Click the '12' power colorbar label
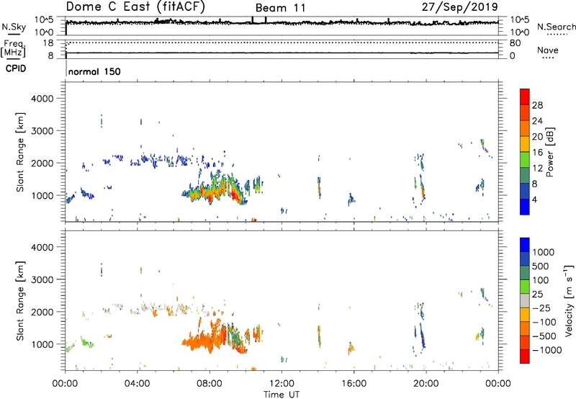The width and height of the screenshot is (576, 399). tap(537, 169)
